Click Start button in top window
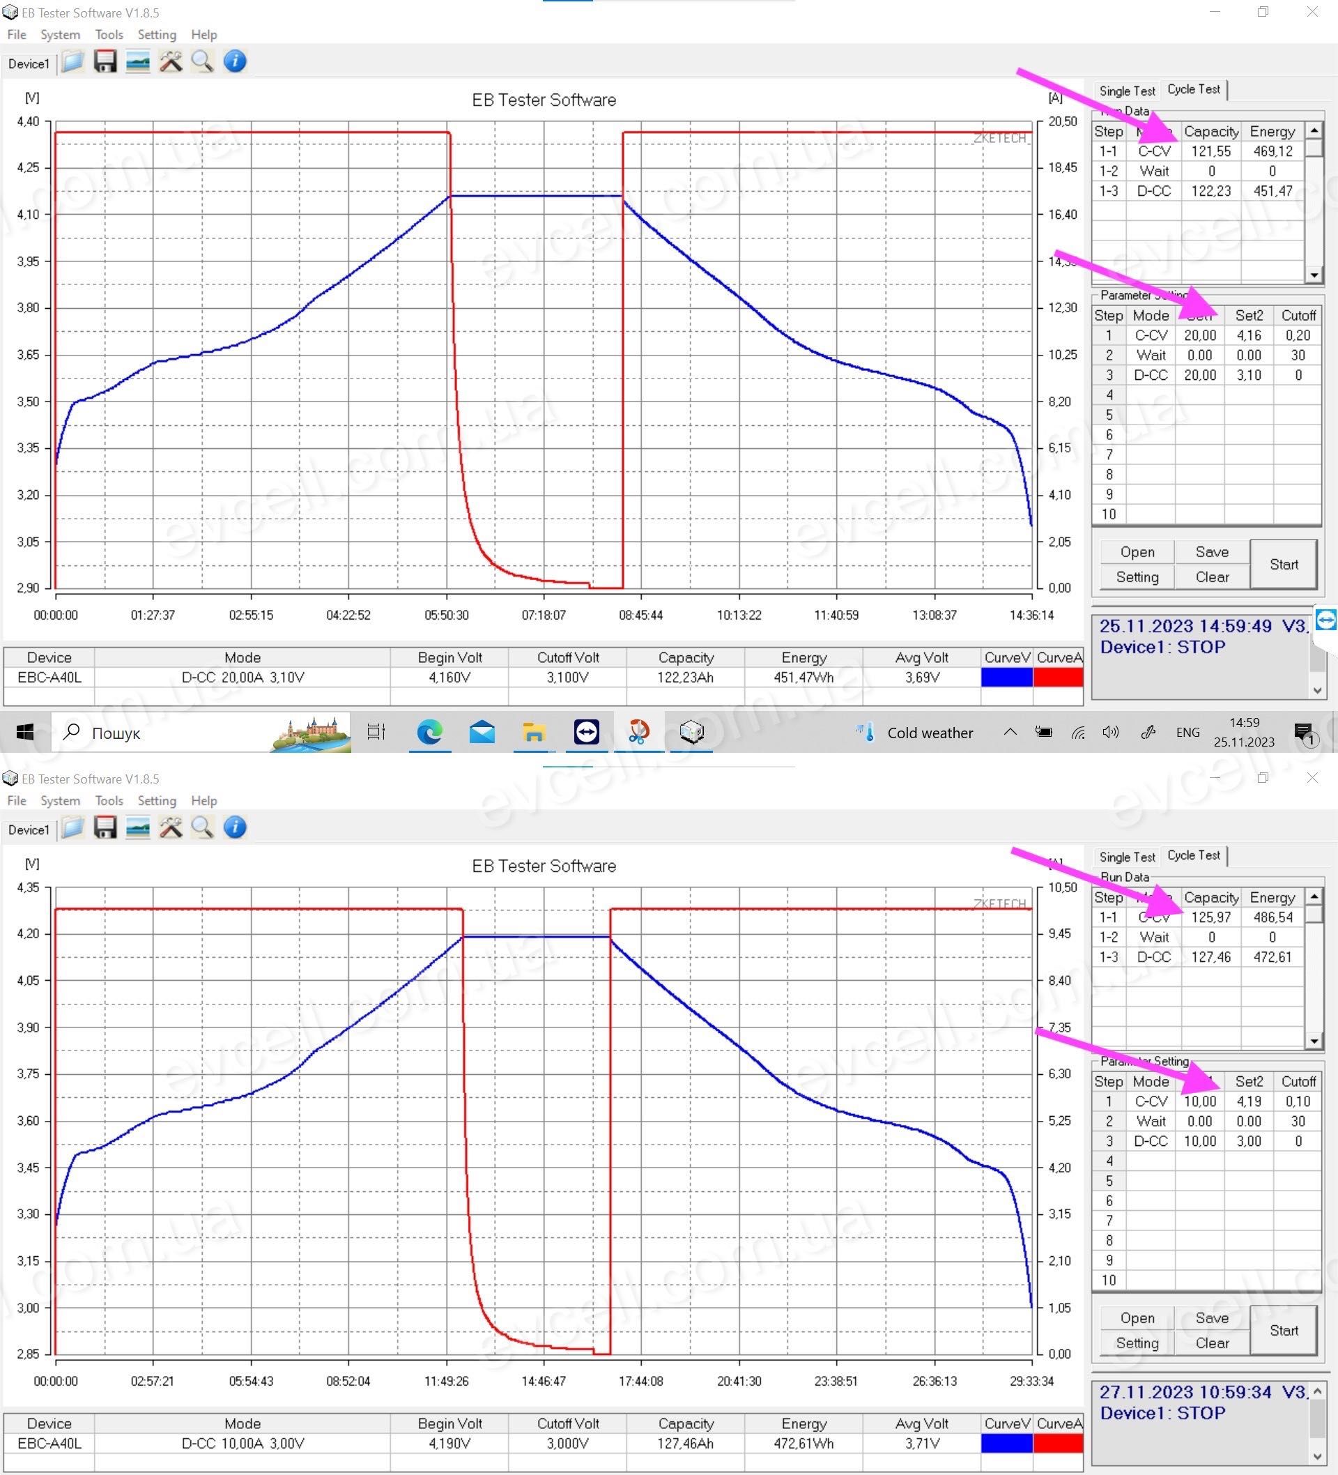 pyautogui.click(x=1284, y=564)
